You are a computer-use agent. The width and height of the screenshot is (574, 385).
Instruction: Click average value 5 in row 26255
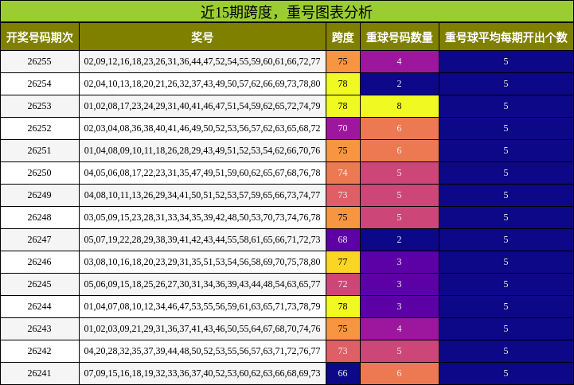(x=506, y=61)
